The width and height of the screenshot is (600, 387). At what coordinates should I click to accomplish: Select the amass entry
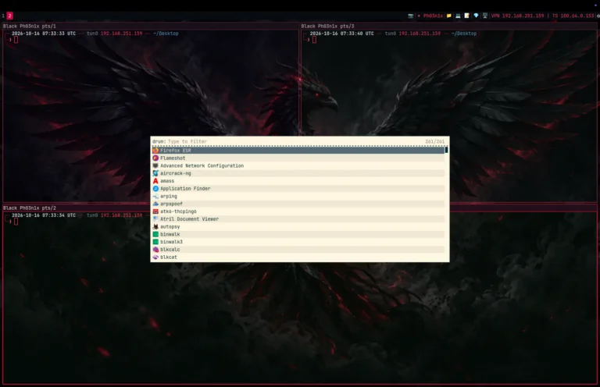pos(298,181)
